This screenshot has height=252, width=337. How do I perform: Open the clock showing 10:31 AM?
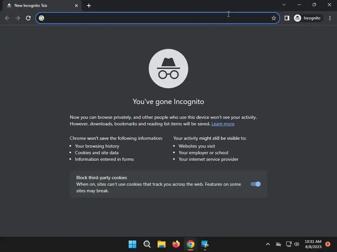tap(313, 244)
